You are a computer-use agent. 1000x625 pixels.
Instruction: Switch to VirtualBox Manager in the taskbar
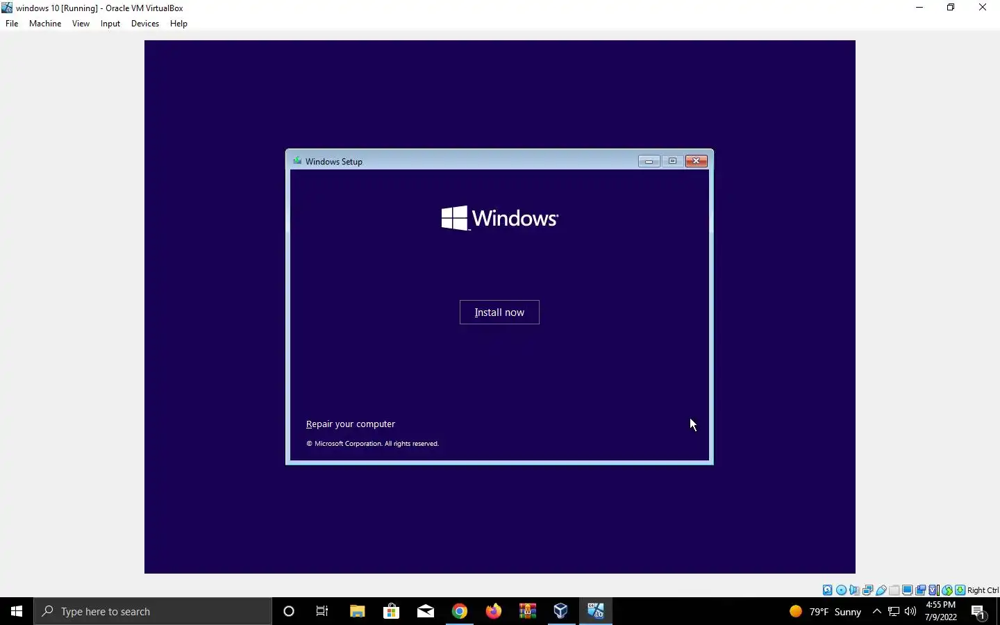(561, 611)
